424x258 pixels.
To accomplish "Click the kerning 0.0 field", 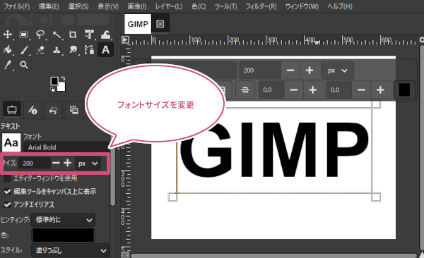I will pyautogui.click(x=339, y=90).
